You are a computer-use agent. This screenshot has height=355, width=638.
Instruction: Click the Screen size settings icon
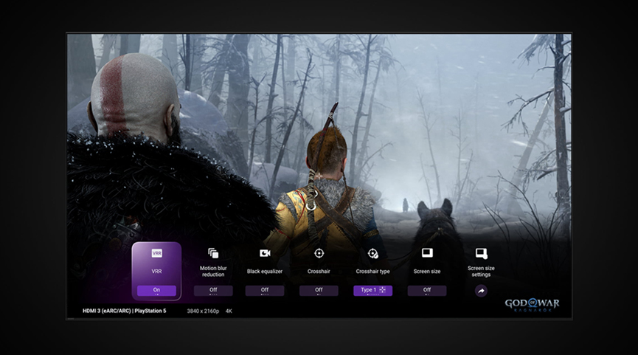pyautogui.click(x=482, y=254)
